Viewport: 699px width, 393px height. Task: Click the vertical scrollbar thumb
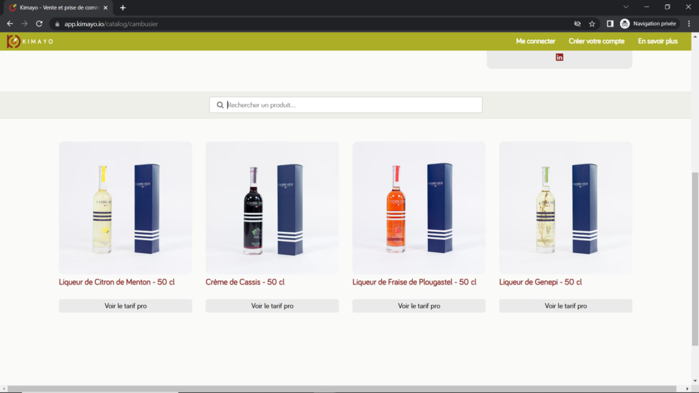pyautogui.click(x=695, y=259)
